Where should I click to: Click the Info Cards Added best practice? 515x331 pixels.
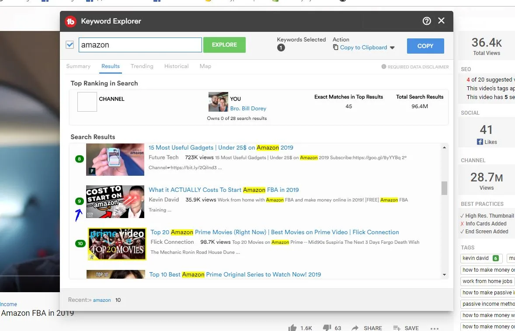[x=484, y=224]
